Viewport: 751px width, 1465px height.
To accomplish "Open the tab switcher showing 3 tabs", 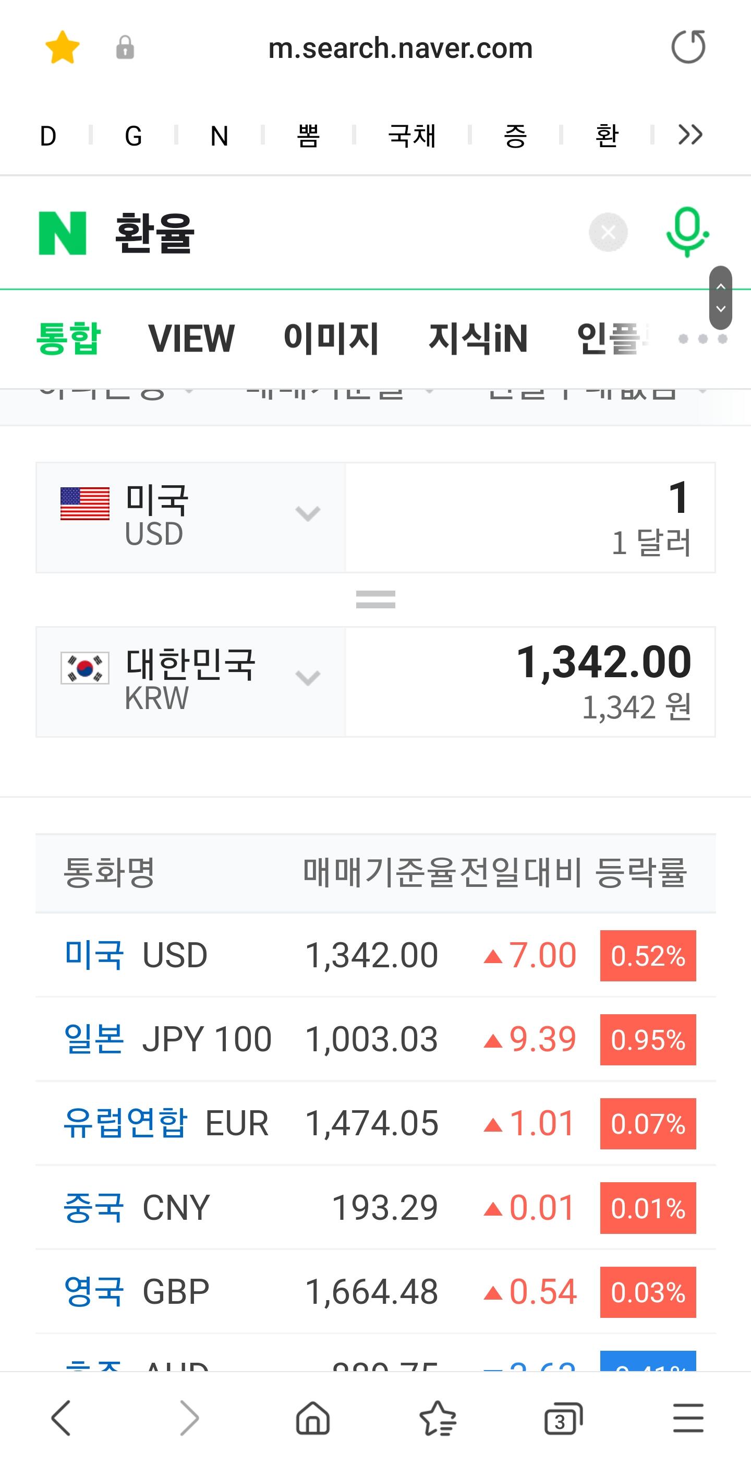I will tap(563, 1418).
